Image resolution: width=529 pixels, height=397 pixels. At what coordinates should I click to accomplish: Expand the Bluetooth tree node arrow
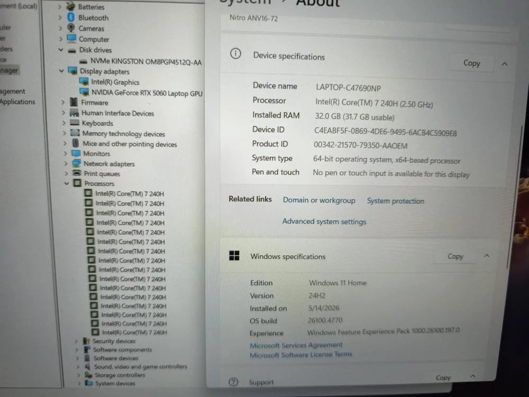[60, 17]
